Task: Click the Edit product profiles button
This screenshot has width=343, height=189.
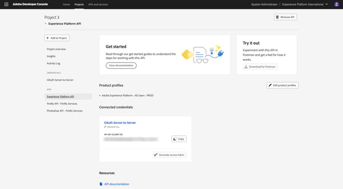Action: pyautogui.click(x=283, y=85)
